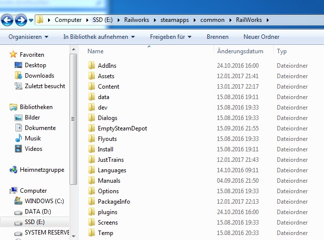Click the Musik note icon

tap(18, 138)
